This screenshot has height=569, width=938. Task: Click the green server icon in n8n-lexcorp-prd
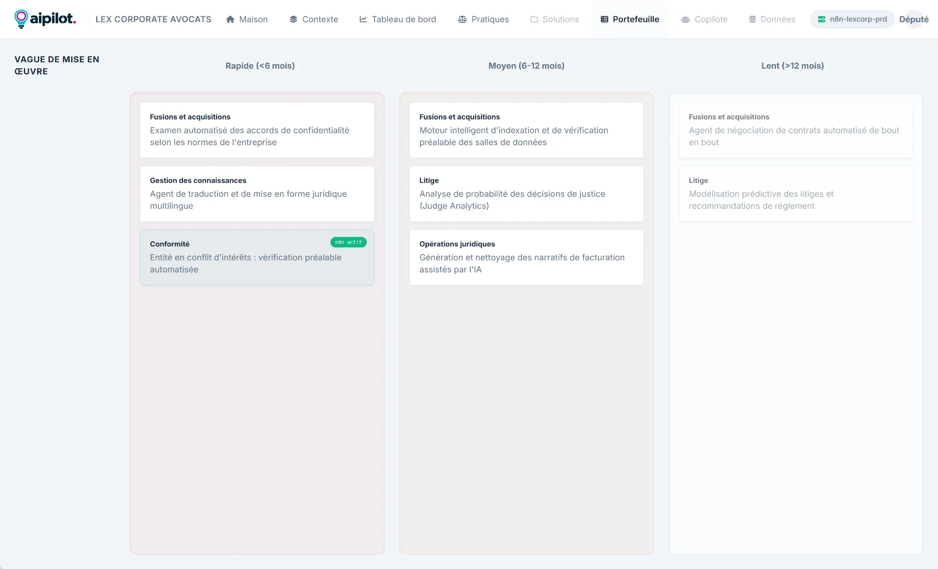pos(822,19)
